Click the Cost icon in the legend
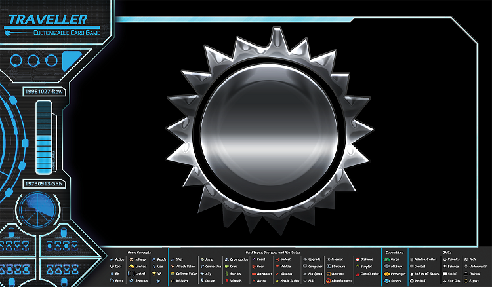The image size is (492, 287). 112,266
